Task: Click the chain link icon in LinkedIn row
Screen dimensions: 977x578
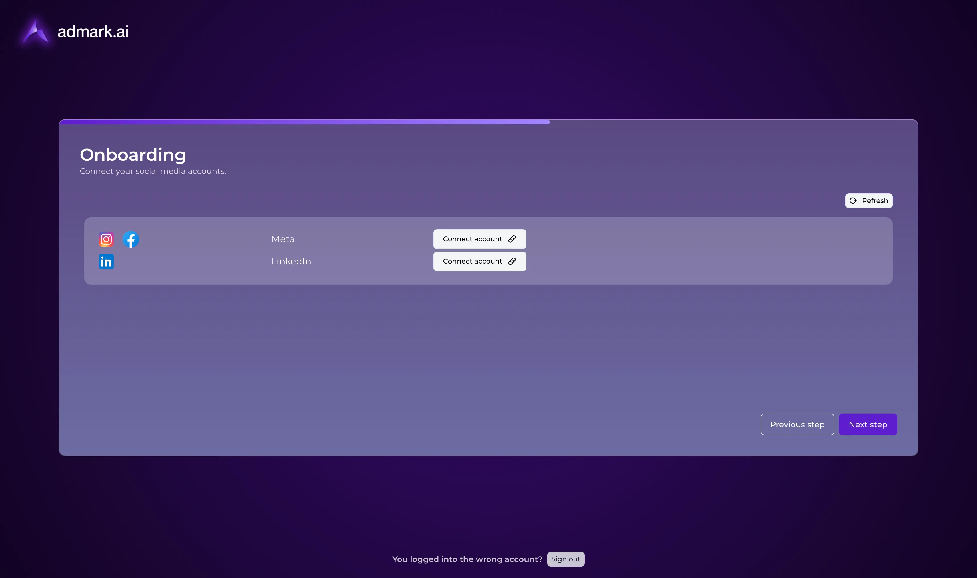Action: click(512, 261)
